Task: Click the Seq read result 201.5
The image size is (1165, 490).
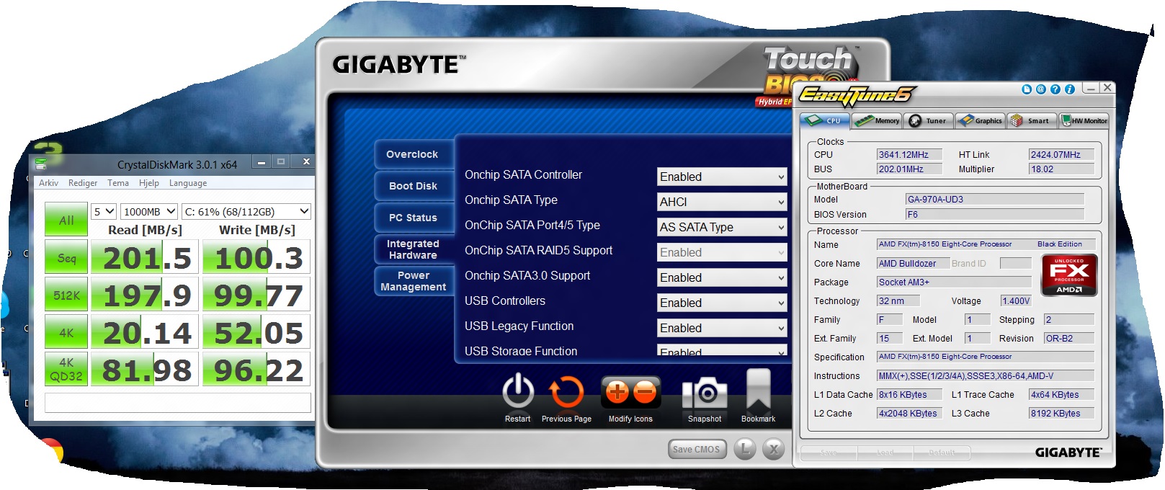Action: [x=145, y=258]
